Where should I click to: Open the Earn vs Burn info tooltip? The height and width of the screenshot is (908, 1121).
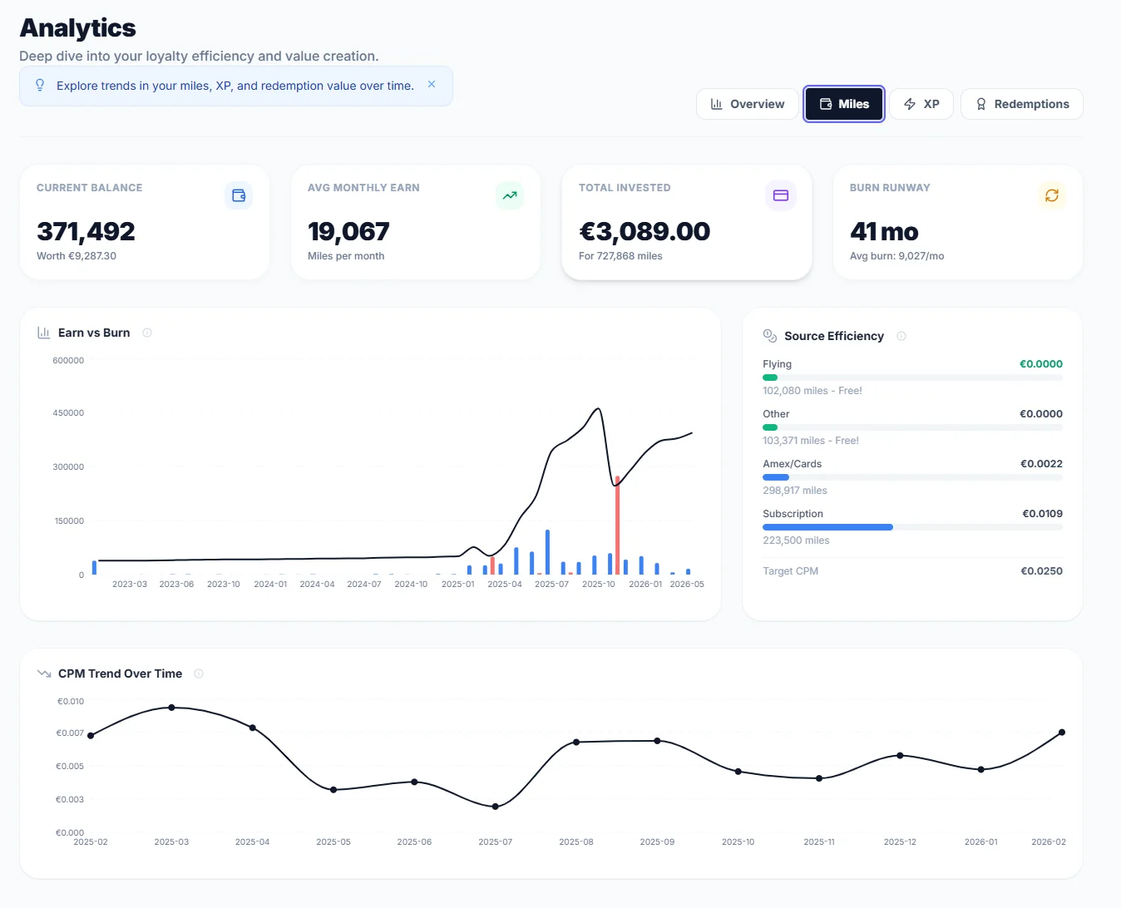coord(147,332)
